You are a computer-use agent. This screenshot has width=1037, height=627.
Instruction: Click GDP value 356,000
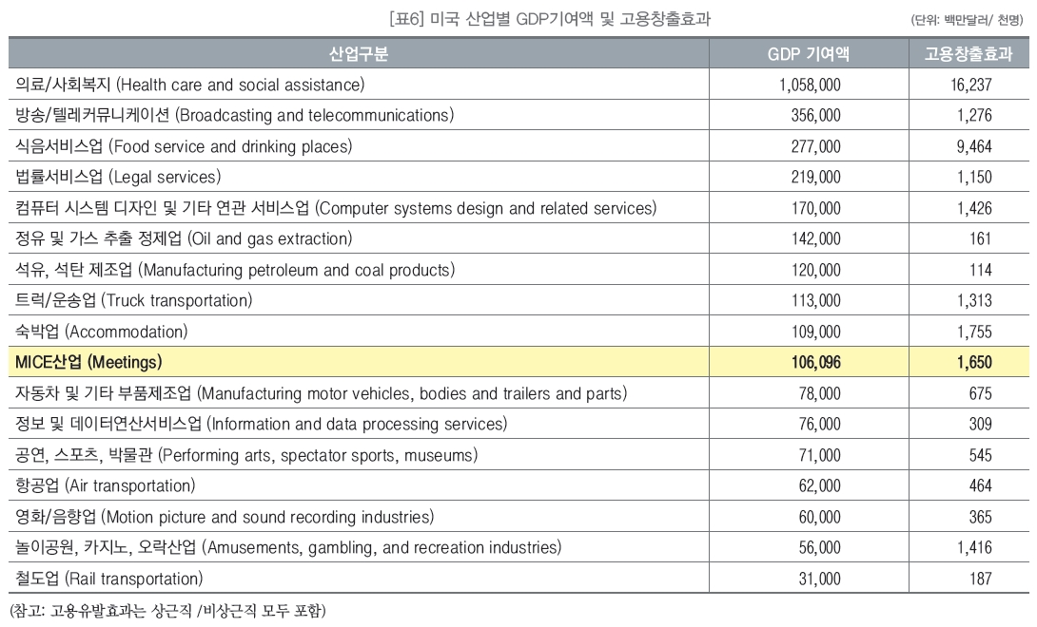coord(816,116)
